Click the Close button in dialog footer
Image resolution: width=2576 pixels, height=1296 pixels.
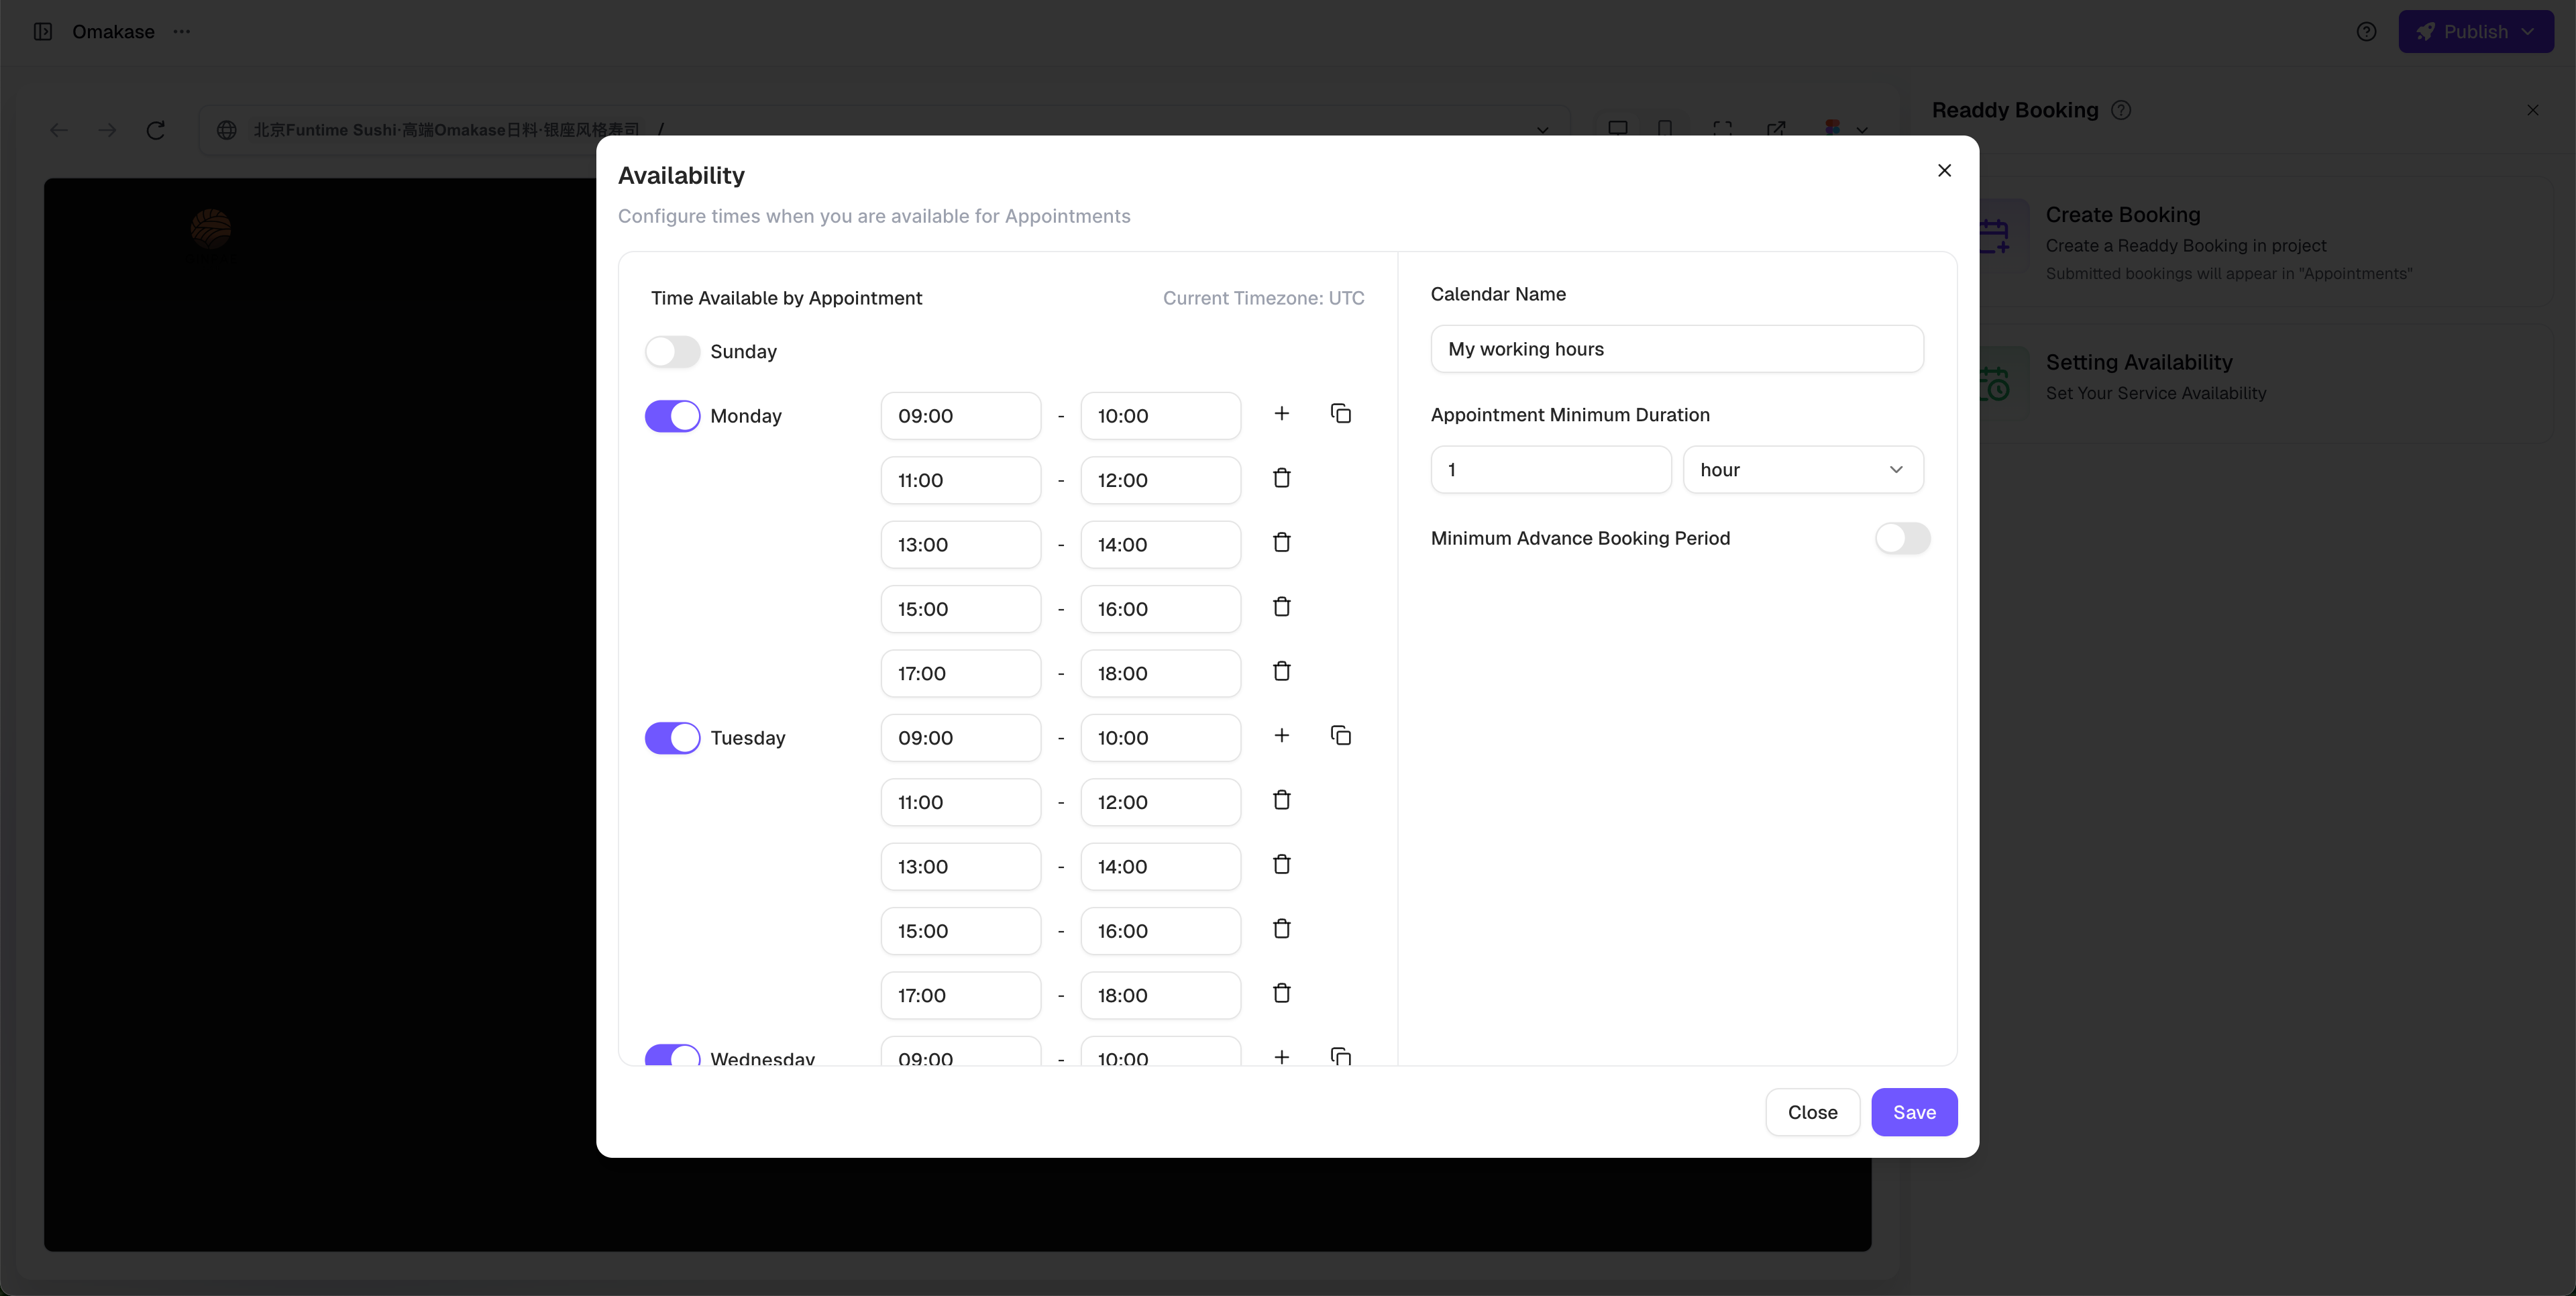1812,1112
